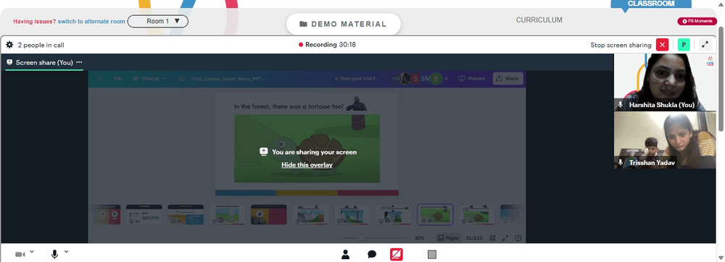This screenshot has width=725, height=262.
Task: Click the 51/123 page counter
Action: [475, 238]
